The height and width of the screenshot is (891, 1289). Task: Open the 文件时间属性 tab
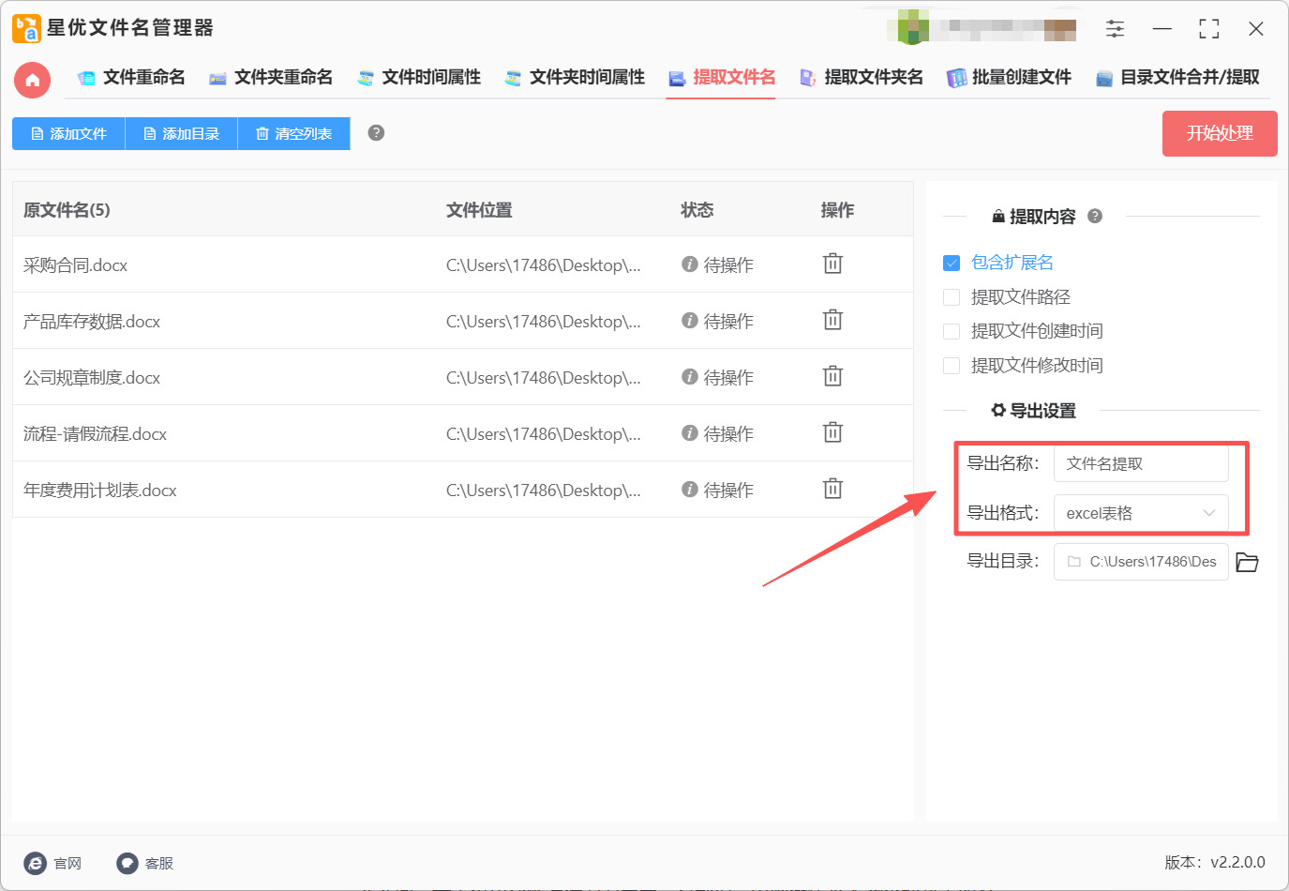coord(419,78)
